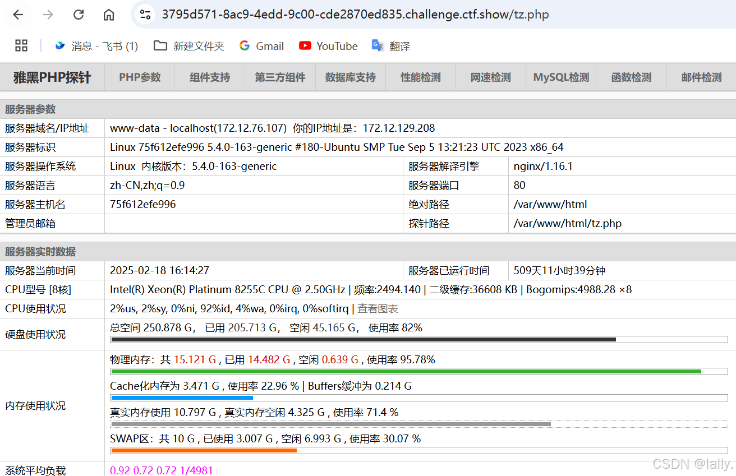
Task: Go back with the browser back arrow
Action: coord(18,15)
